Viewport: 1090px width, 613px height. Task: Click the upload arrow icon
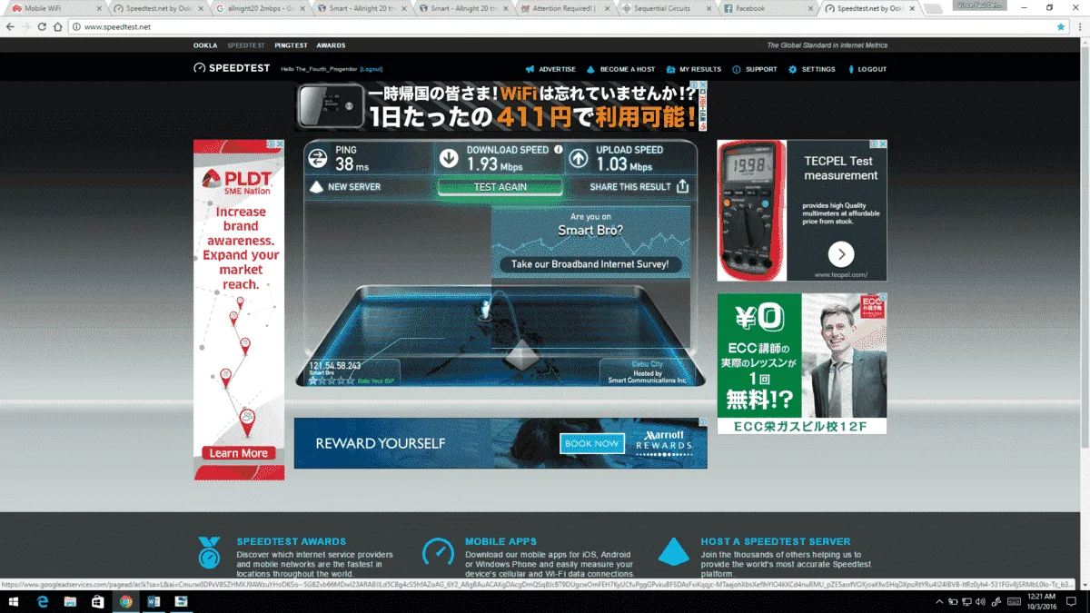pyautogui.click(x=579, y=159)
